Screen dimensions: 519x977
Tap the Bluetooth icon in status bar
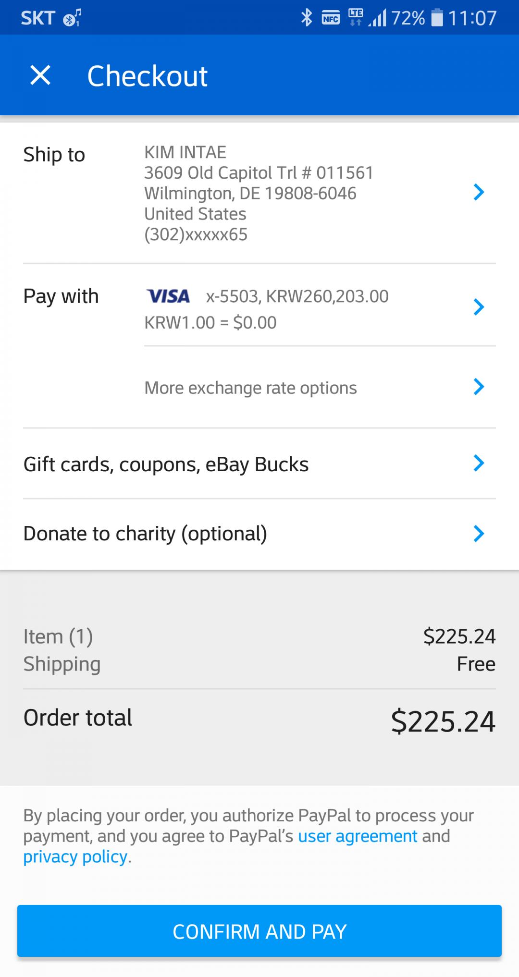click(307, 18)
